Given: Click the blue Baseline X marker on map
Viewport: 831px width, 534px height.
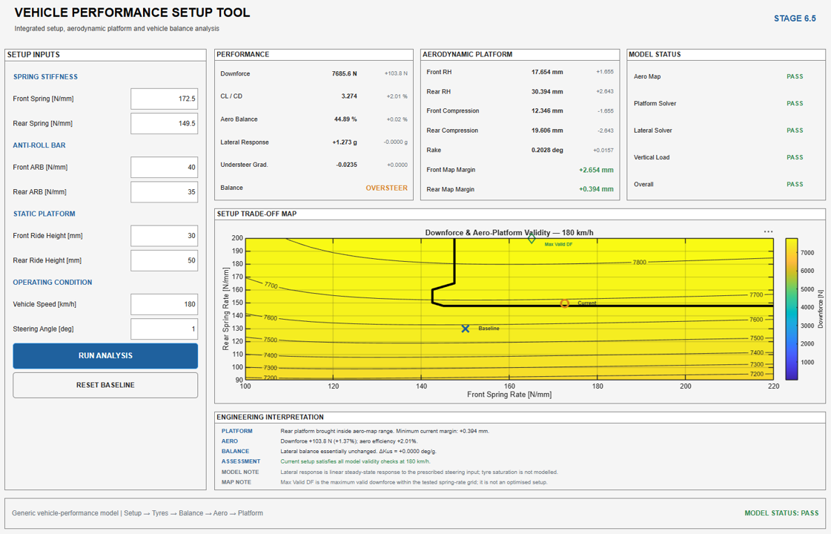Looking at the screenshot, I should pyautogui.click(x=466, y=329).
